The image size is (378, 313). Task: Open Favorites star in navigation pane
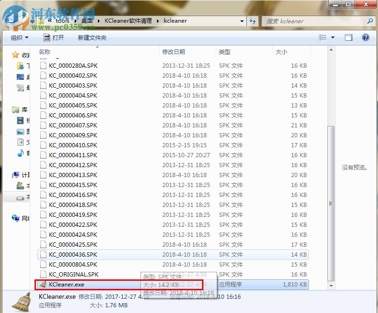click(16, 55)
